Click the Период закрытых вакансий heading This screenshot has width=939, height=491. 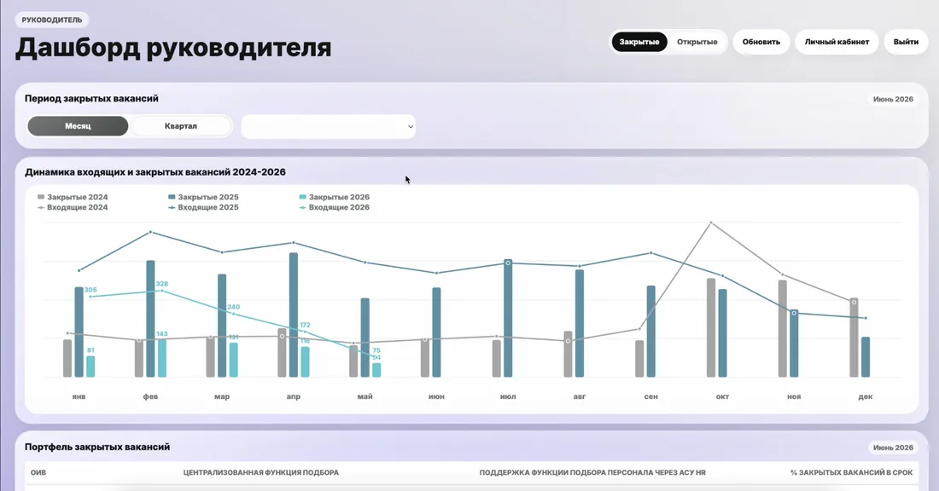[x=91, y=99]
